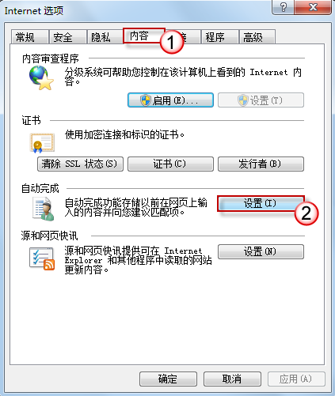Click the AutoComplete person document icon
Screen dimensions: 335x396
point(44,209)
